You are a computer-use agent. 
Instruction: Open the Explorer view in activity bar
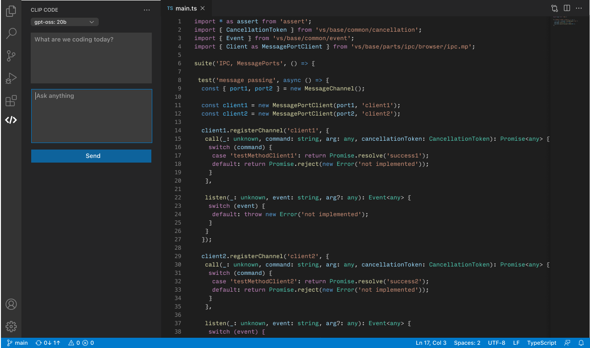[11, 10]
